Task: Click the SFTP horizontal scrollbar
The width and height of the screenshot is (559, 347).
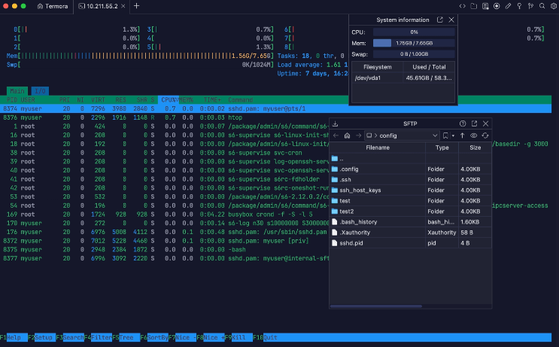Action: click(x=376, y=306)
